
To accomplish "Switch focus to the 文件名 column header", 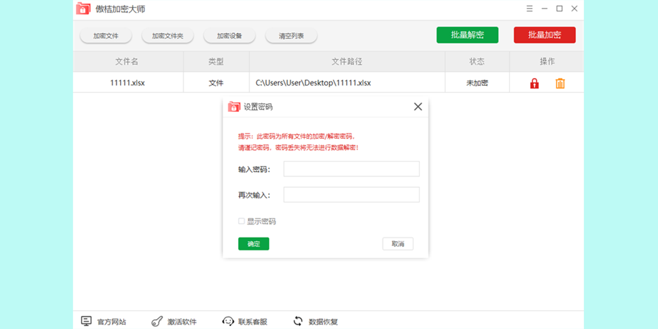I will click(127, 61).
